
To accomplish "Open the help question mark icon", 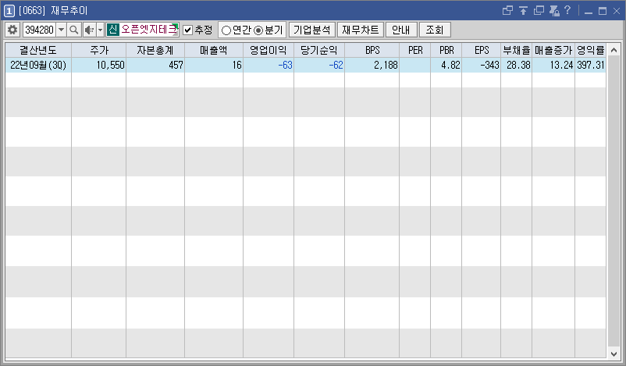I will pos(567,10).
